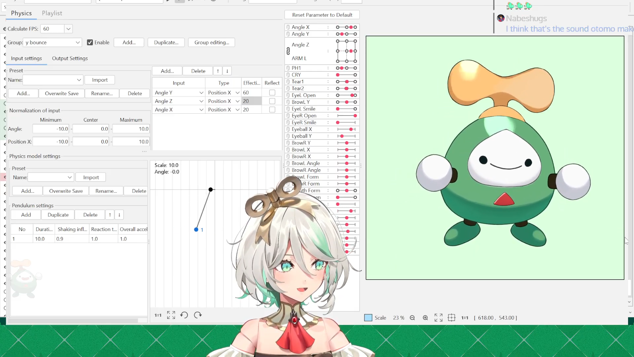Move input row up with arrow
The width and height of the screenshot is (634, 357).
coord(218,71)
